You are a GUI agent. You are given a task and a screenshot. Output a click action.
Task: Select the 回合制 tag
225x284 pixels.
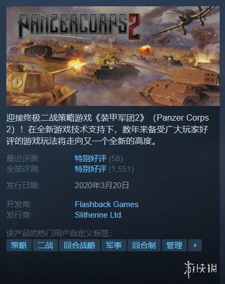tap(144, 245)
